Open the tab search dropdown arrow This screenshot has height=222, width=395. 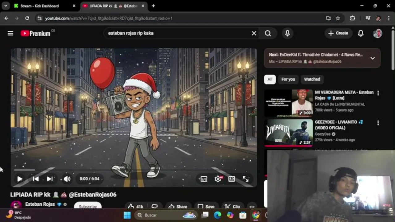(x=6, y=6)
